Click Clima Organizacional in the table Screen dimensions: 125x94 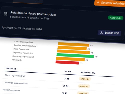[15, 75]
